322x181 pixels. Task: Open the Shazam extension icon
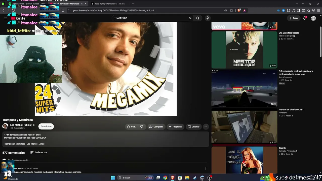coord(284,11)
